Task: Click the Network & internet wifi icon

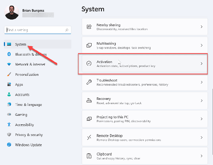Action: click(x=9, y=64)
